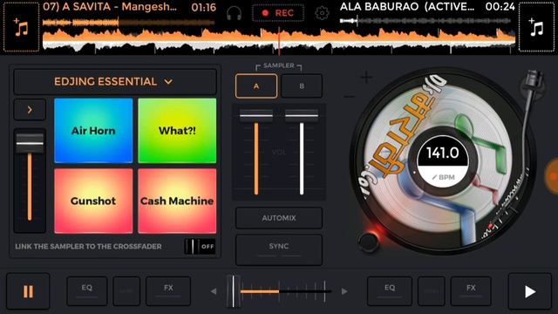Click the crossfader handle
Viewport: 558px width, 314px height.
click(234, 291)
